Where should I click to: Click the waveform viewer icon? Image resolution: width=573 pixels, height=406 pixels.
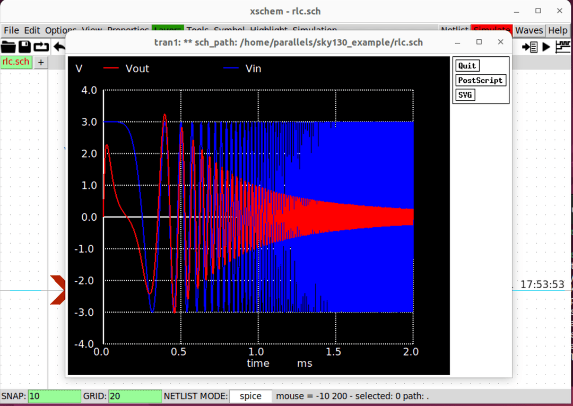[563, 47]
